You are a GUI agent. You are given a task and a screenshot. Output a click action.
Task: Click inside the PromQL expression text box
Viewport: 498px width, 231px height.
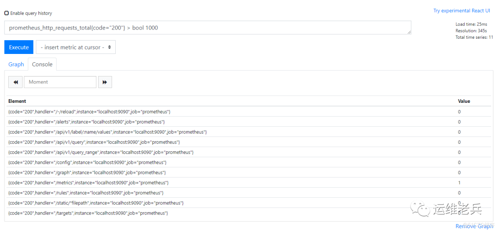pyautogui.click(x=207, y=28)
